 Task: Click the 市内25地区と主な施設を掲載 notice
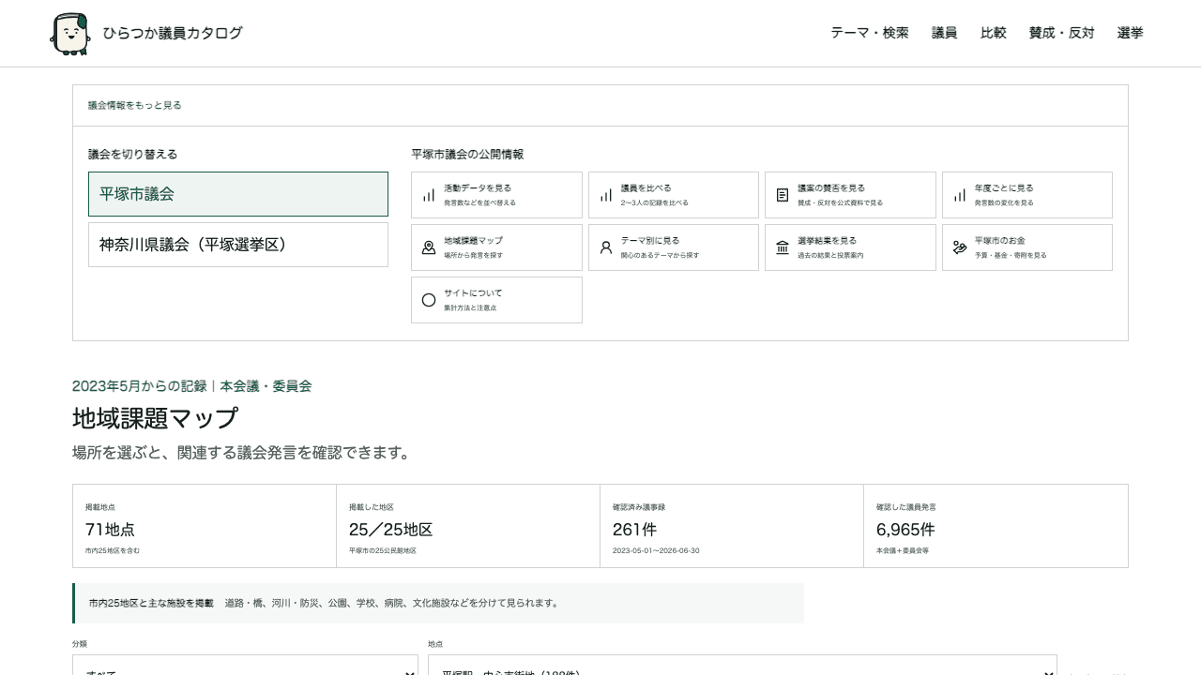pos(438,604)
